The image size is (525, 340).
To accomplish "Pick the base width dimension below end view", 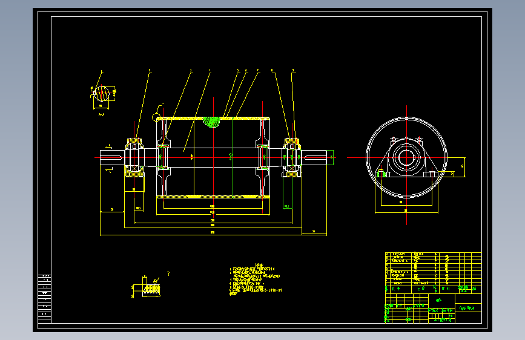I will (406, 212).
